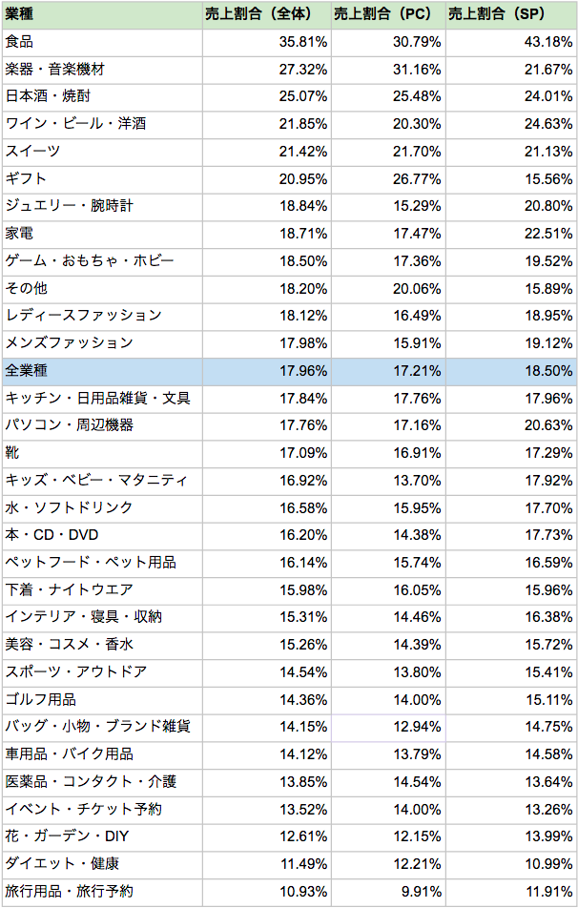Select the パソコン・周辺機器 cell
The height and width of the screenshot is (908, 578).
pos(102,425)
